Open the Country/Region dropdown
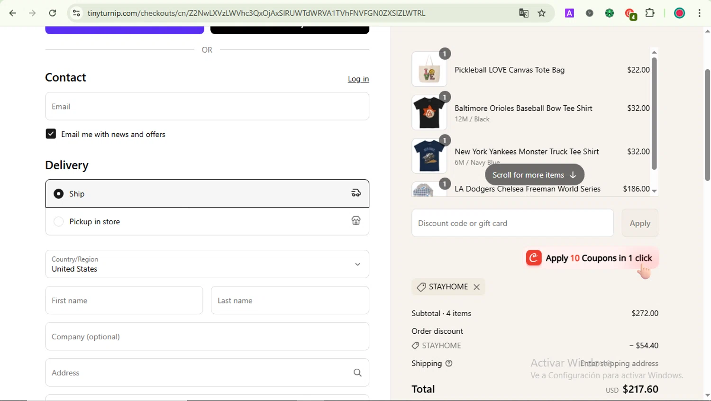The width and height of the screenshot is (711, 401). [x=207, y=264]
